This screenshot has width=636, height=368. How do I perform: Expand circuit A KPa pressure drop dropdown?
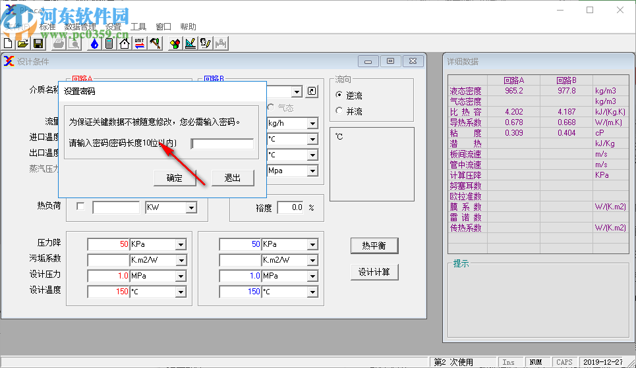(x=181, y=245)
